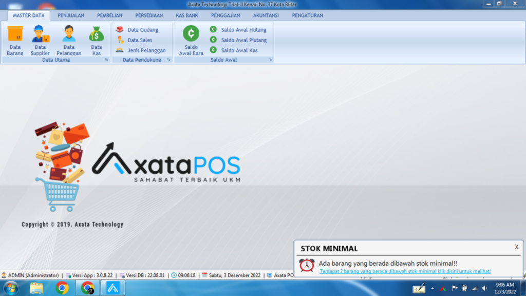Expand the Data Pendukung group launcher
Viewport: 526px width, 296px height.
168,60
